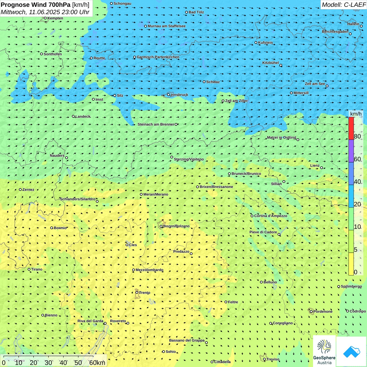
Task: Click the Schwaz city marker
Action: tap(204, 82)
